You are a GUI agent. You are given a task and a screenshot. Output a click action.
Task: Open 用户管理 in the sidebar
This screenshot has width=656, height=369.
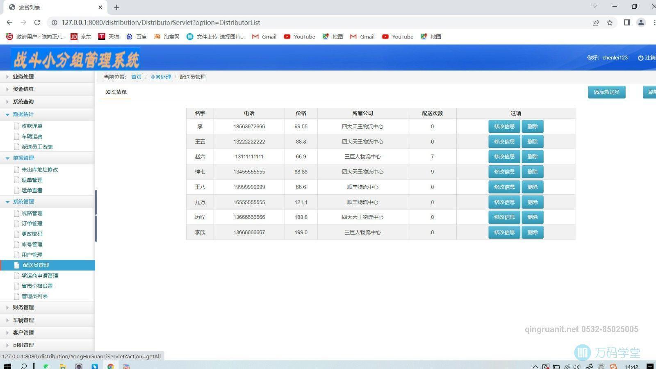32,255
